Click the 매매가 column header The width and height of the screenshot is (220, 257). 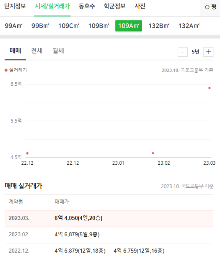(x=62, y=202)
